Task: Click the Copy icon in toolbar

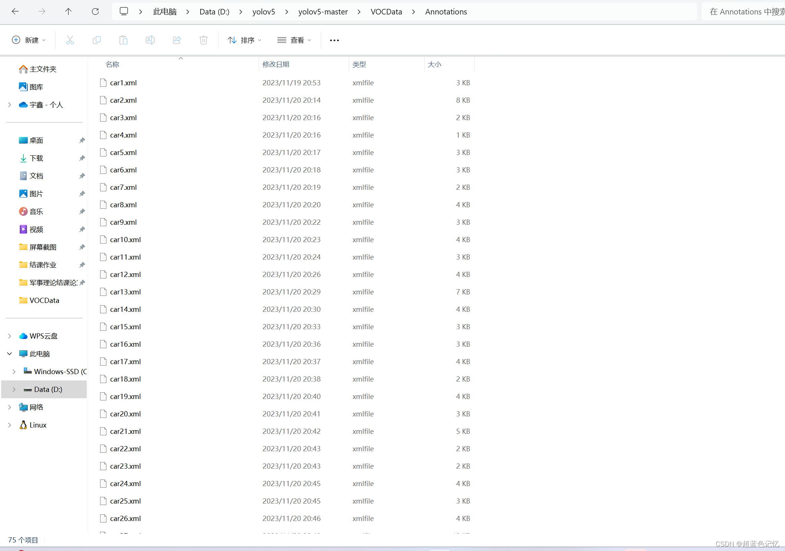Action: [x=96, y=40]
